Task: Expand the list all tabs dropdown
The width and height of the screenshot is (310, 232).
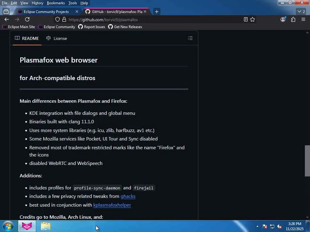Action: tap(301, 12)
